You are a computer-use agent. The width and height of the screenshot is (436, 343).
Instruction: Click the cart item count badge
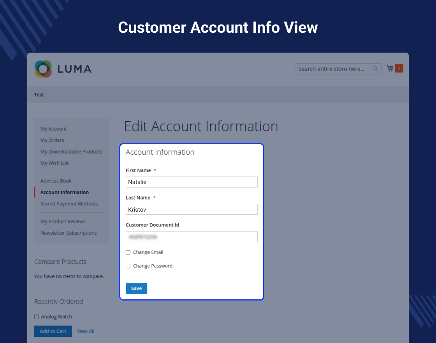pos(399,69)
